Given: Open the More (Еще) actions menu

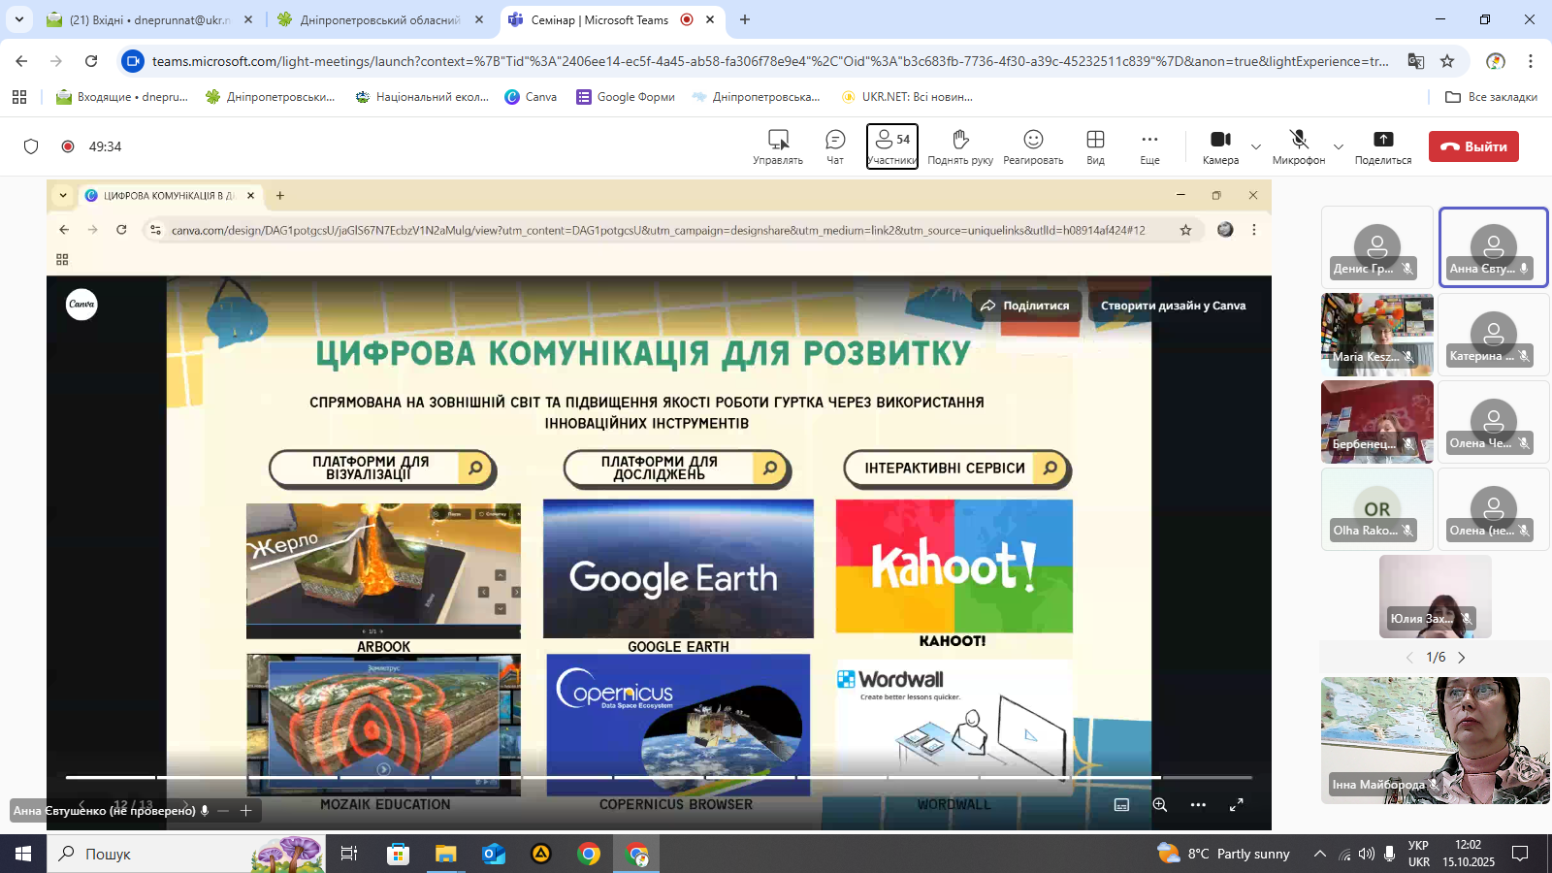Looking at the screenshot, I should click(x=1149, y=145).
